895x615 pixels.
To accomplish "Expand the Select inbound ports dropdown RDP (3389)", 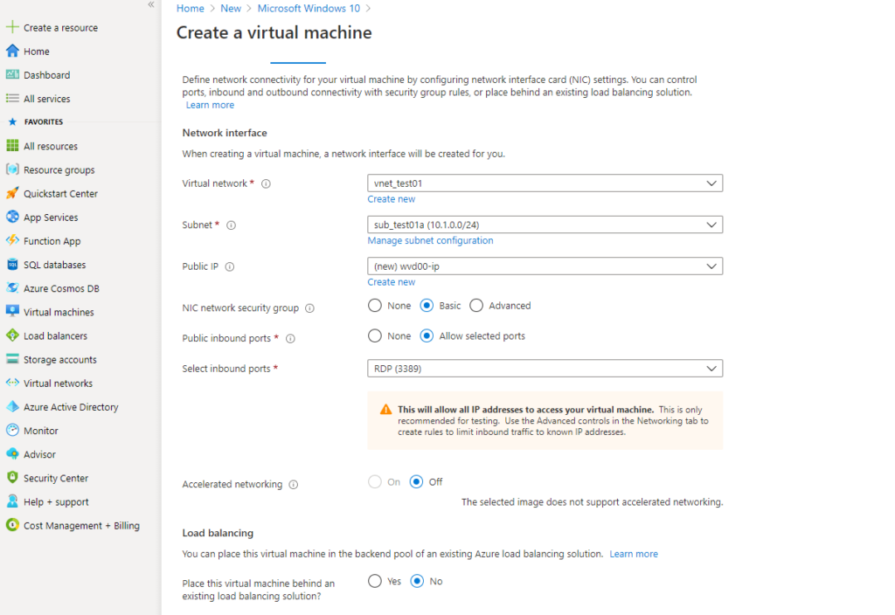I will [545, 369].
